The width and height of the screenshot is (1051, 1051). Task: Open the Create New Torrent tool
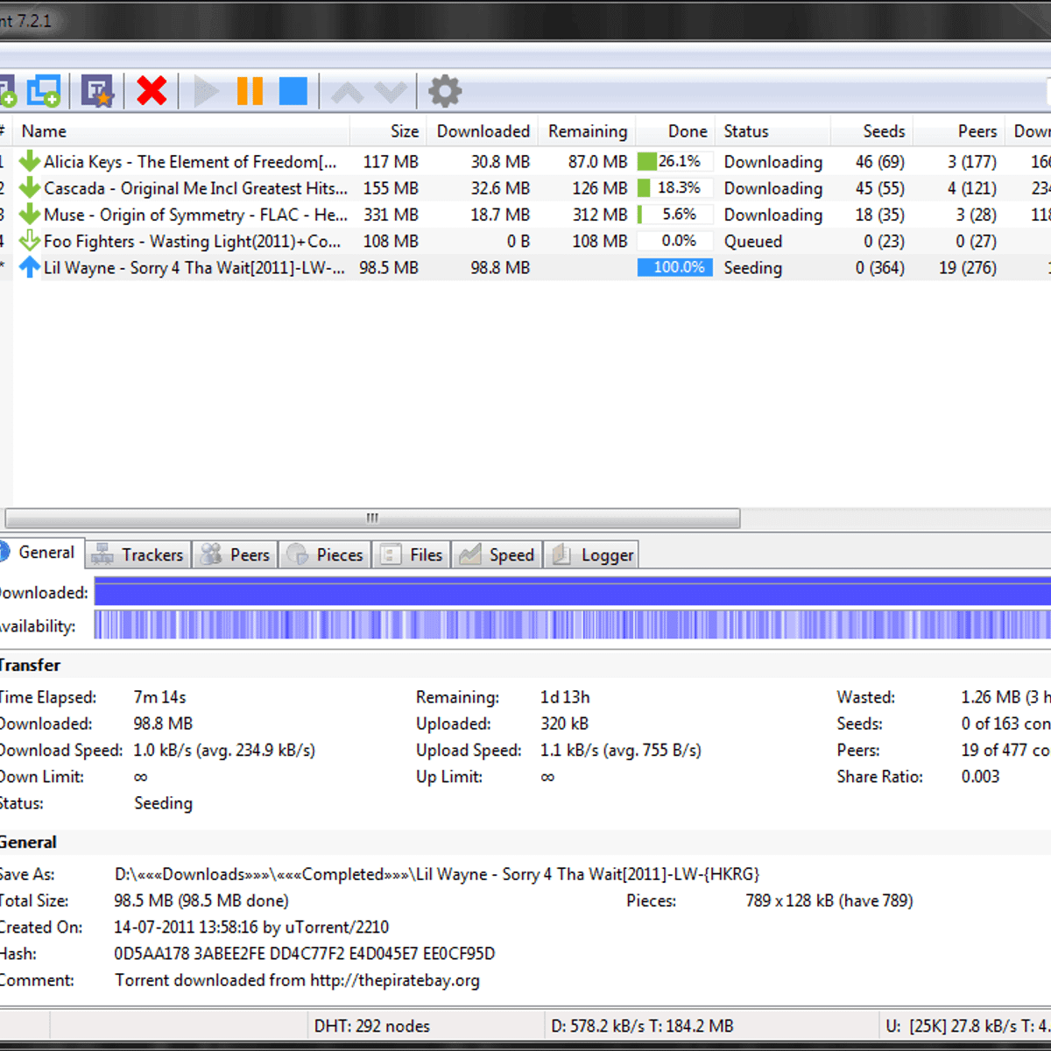click(x=97, y=91)
